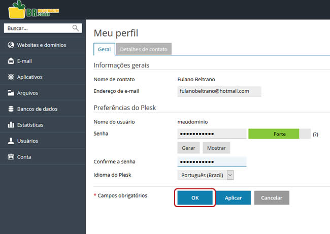The width and height of the screenshot is (330, 234).
Task: Click the bar chart icon for Estatísticas
Action: 11,125
